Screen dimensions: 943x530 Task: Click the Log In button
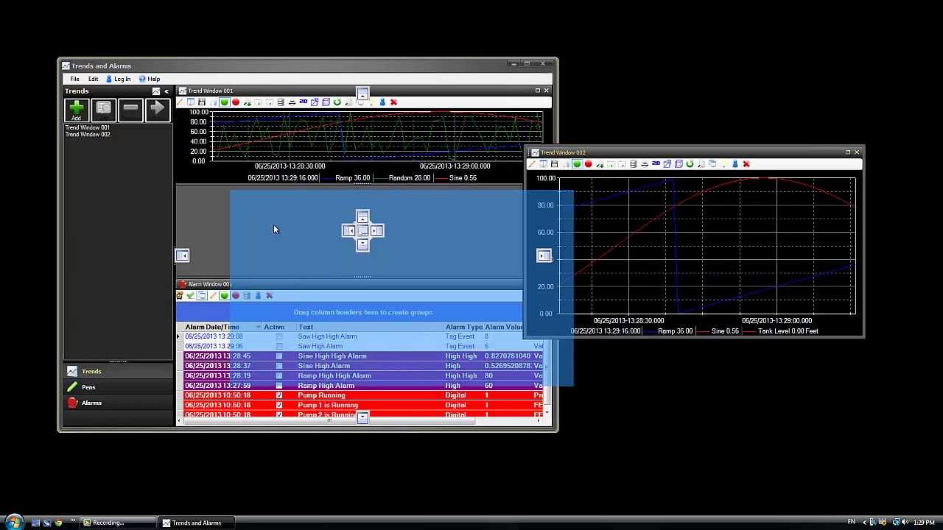tap(119, 79)
